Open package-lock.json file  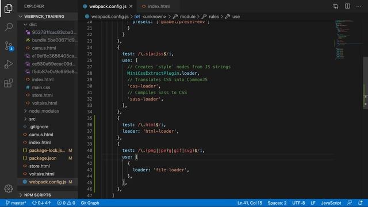48,151
